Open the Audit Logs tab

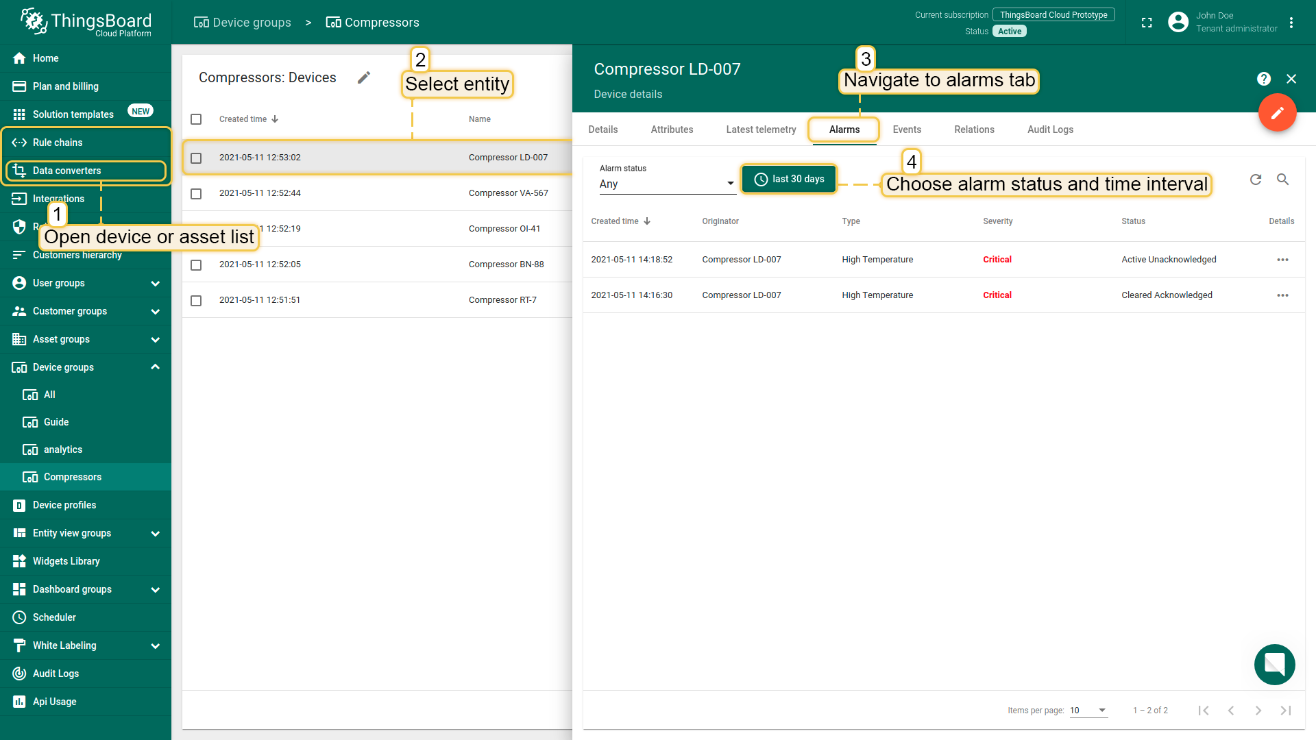pos(1050,129)
